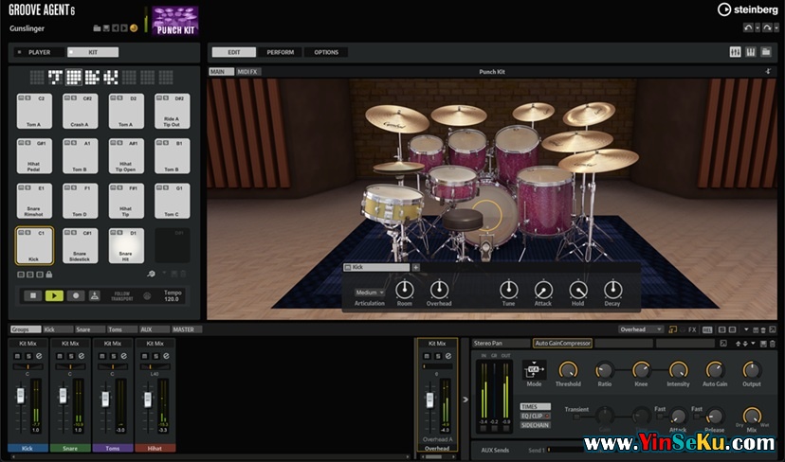Click the Punch Kit thumbnail

175,20
